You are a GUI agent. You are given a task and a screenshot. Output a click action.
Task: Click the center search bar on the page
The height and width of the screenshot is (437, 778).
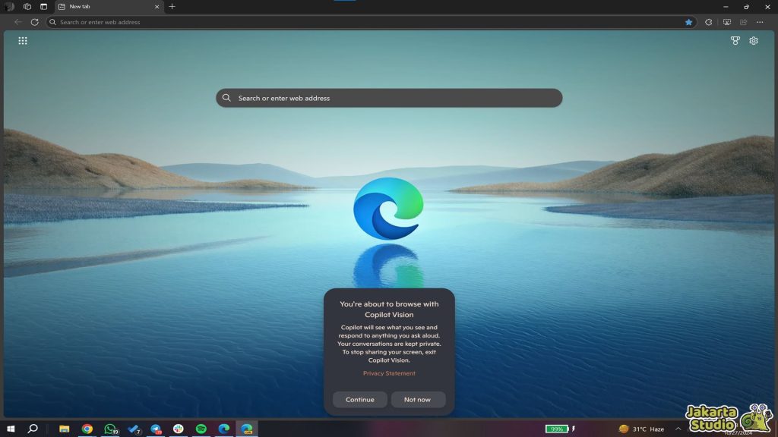click(x=389, y=98)
